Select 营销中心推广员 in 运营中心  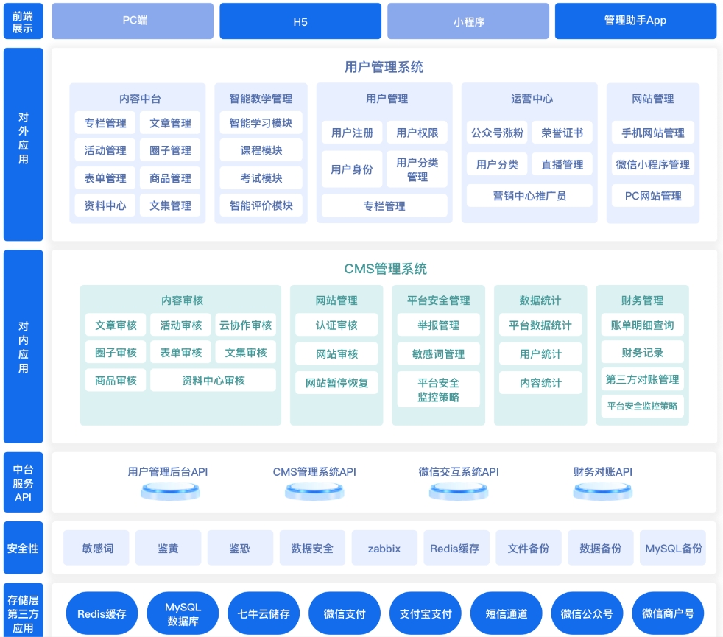[x=529, y=196]
